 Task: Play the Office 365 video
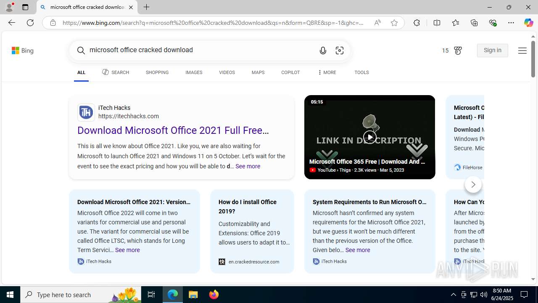pyautogui.click(x=370, y=137)
